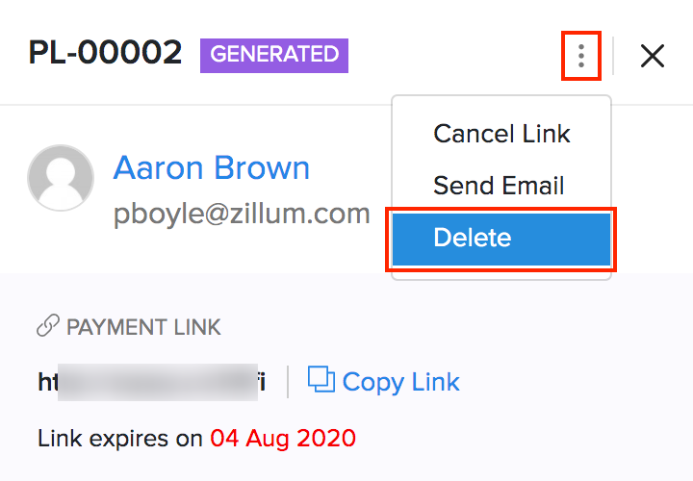Click the chain icon beside PAYMENT LINK
693x481 pixels.
coord(47,327)
